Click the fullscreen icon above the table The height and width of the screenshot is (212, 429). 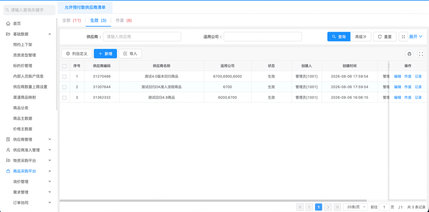[x=421, y=54]
